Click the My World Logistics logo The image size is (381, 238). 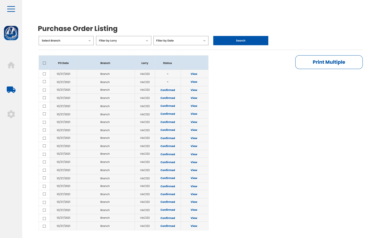tap(11, 33)
